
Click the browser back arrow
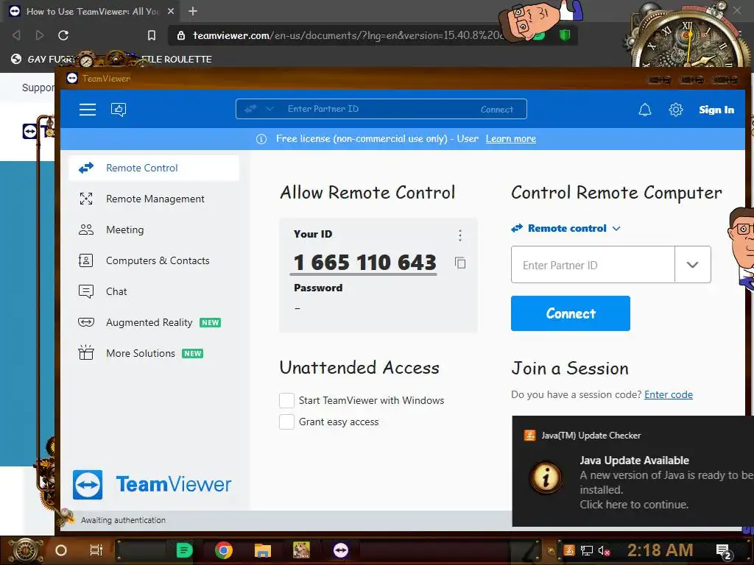(x=16, y=35)
